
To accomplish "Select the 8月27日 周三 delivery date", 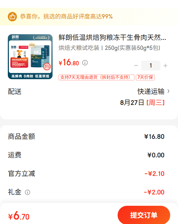I will [142, 102].
